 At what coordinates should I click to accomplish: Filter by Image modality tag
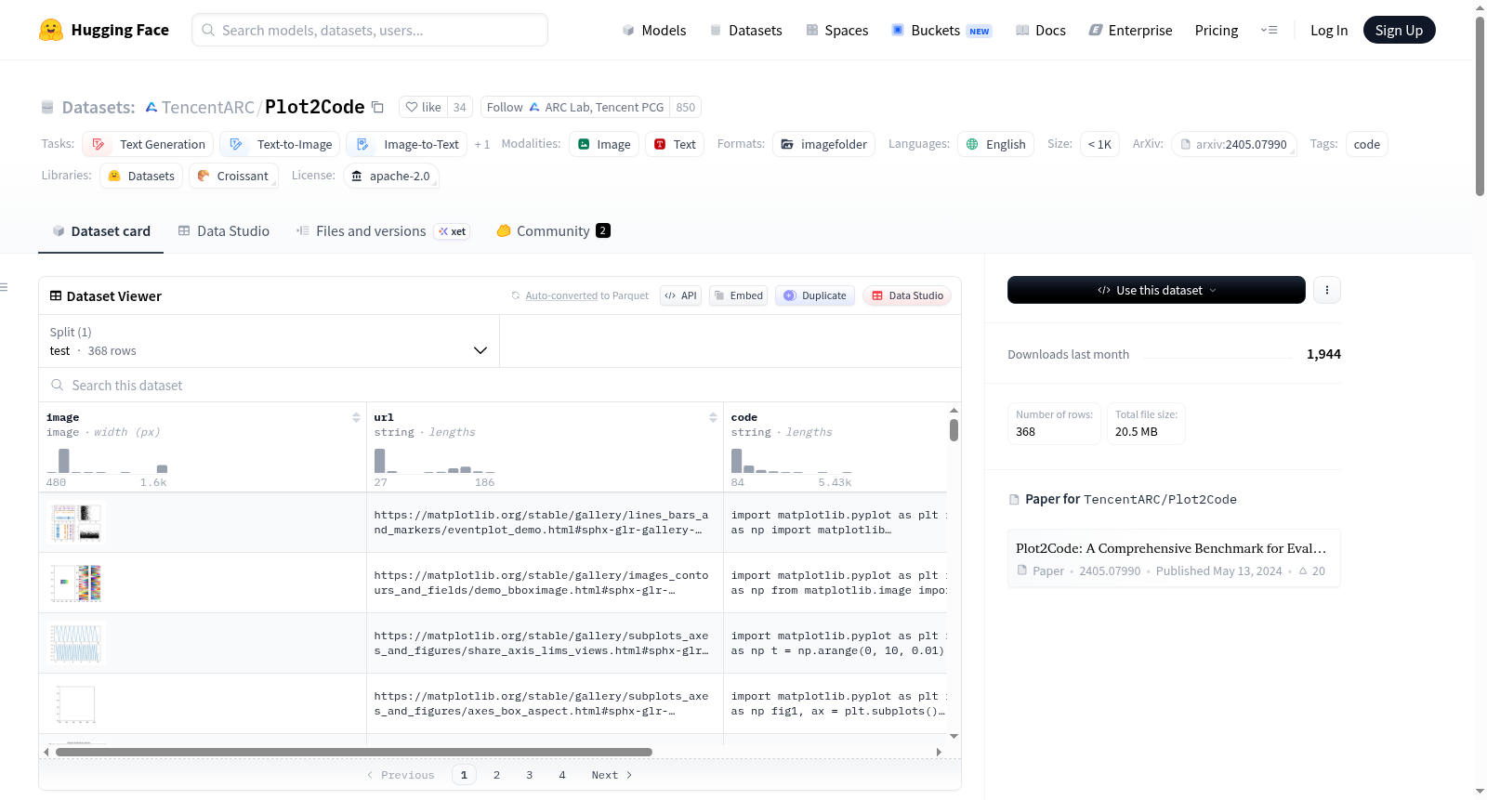click(604, 144)
